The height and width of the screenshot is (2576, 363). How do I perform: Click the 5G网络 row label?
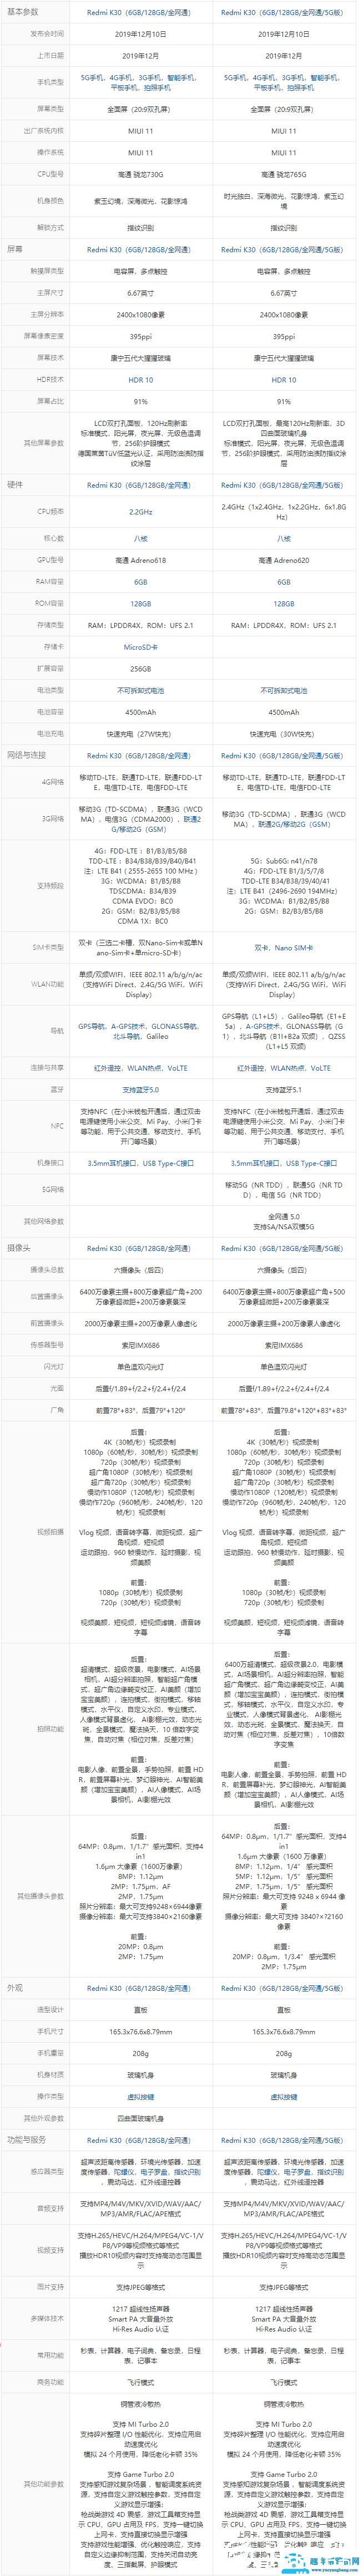pyautogui.click(x=52, y=1189)
